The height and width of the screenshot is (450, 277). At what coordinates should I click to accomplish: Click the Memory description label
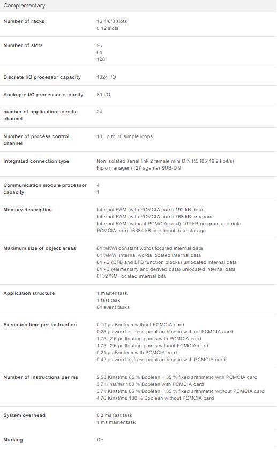(x=27, y=210)
